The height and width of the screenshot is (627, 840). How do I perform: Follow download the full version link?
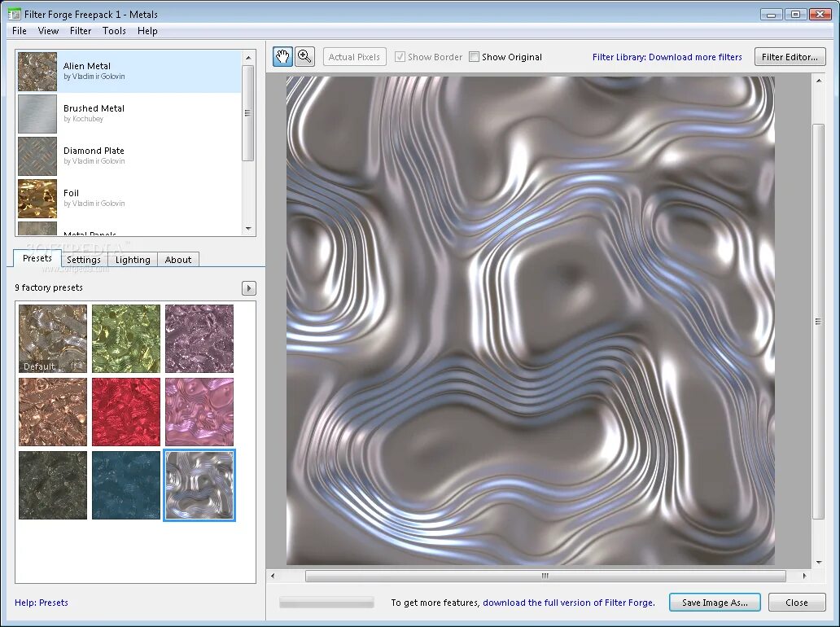(568, 603)
